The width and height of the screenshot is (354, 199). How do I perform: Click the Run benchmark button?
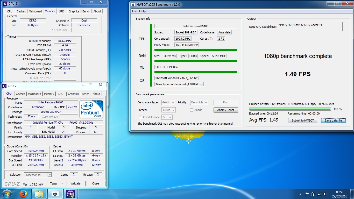coord(226,102)
